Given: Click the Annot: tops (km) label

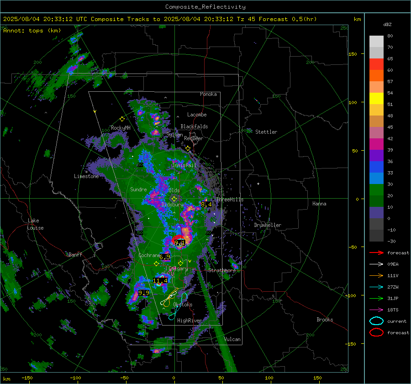Looking at the screenshot, I should 32,31.
